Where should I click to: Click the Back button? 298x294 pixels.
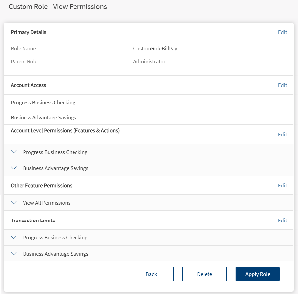point(151,274)
